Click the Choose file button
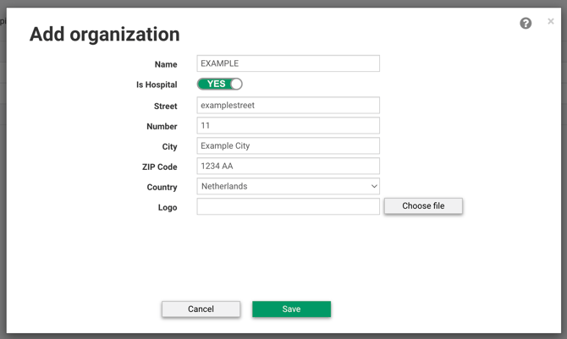This screenshot has width=567, height=339. (x=423, y=206)
